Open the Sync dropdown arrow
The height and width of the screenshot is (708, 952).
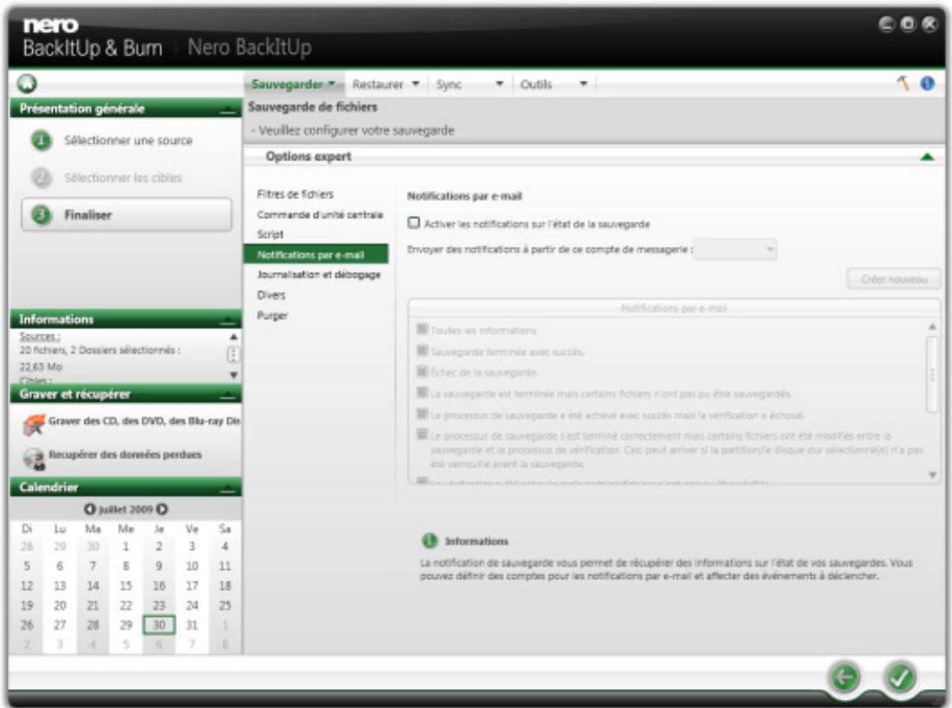point(499,84)
